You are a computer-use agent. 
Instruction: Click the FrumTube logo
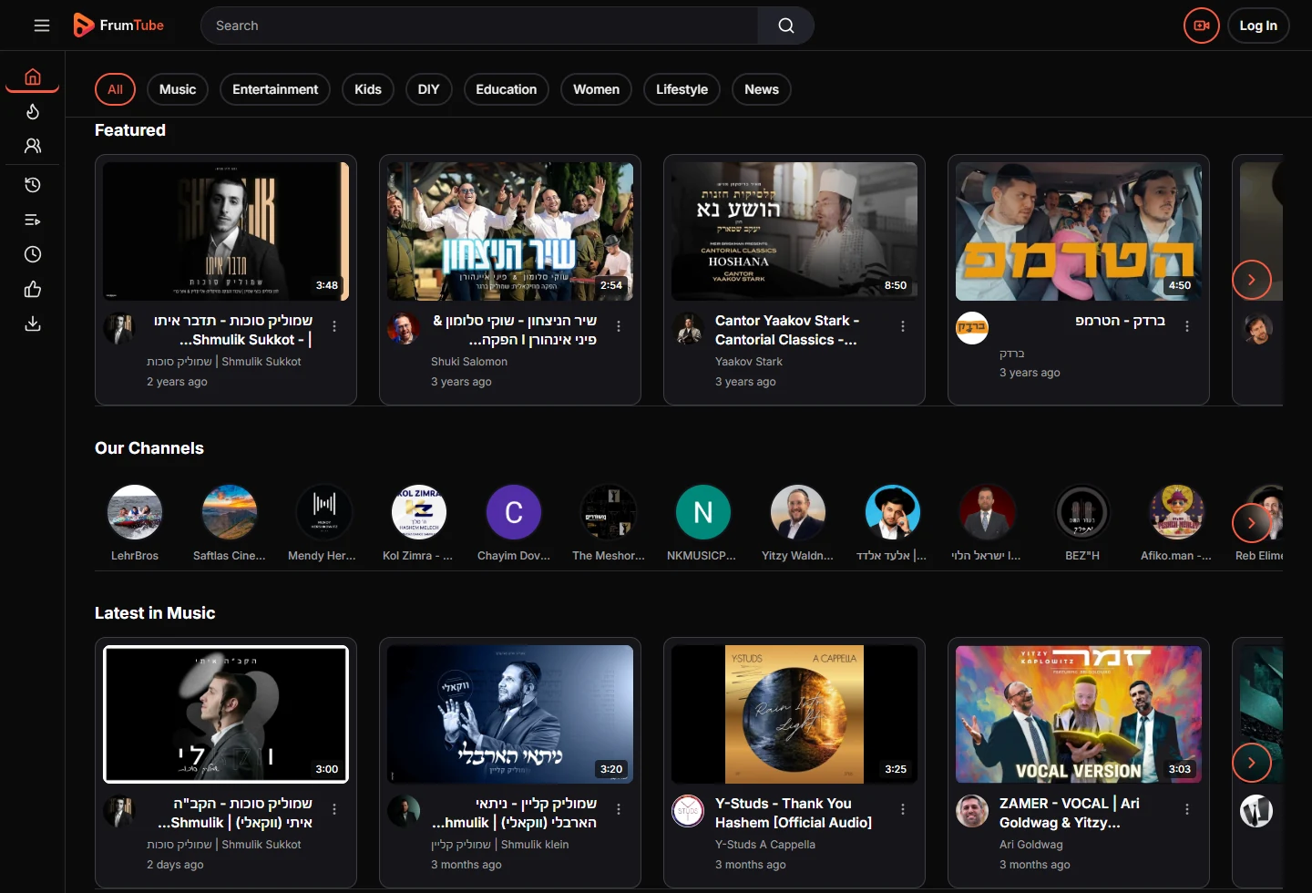(x=118, y=26)
